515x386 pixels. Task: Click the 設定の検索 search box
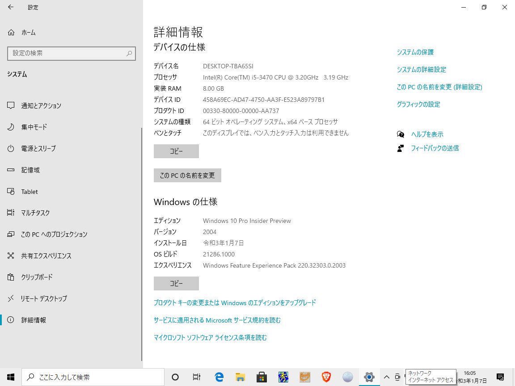click(x=72, y=53)
